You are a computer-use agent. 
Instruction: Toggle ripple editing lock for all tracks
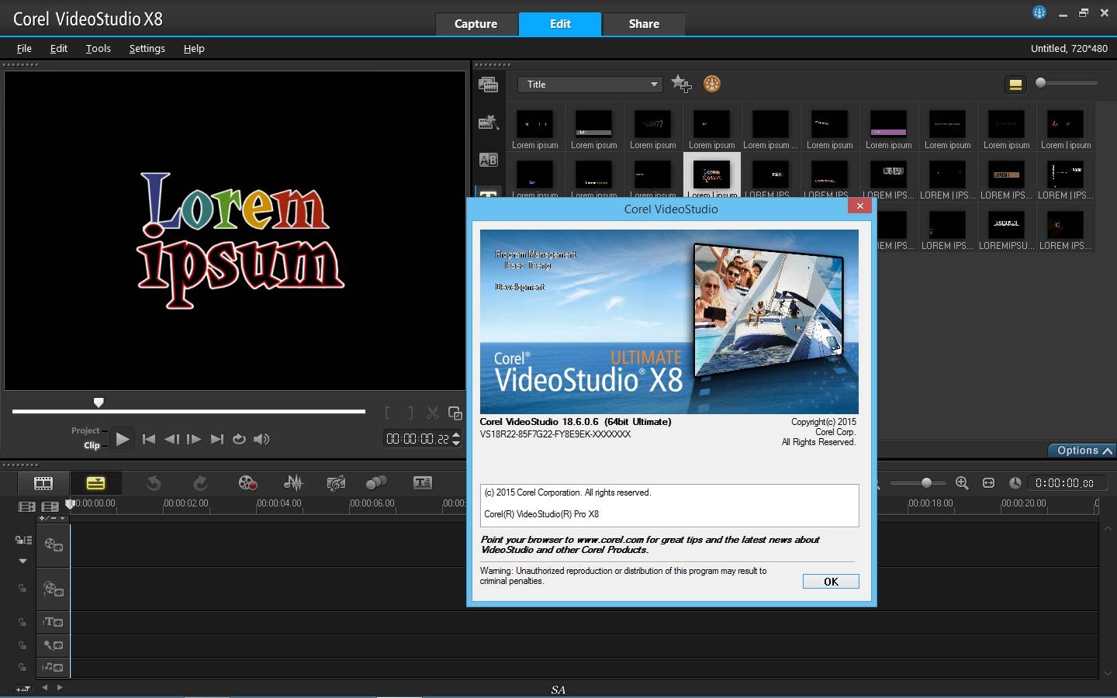pyautogui.click(x=23, y=540)
